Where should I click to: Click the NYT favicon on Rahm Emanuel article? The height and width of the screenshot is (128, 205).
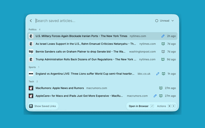point(31,44)
